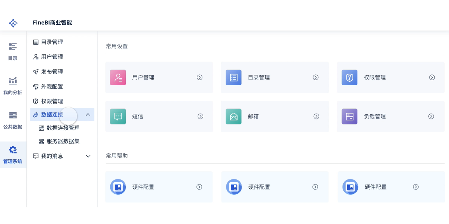Select 外观配置 in the side menu
This screenshot has width=449, height=224.
(x=52, y=86)
